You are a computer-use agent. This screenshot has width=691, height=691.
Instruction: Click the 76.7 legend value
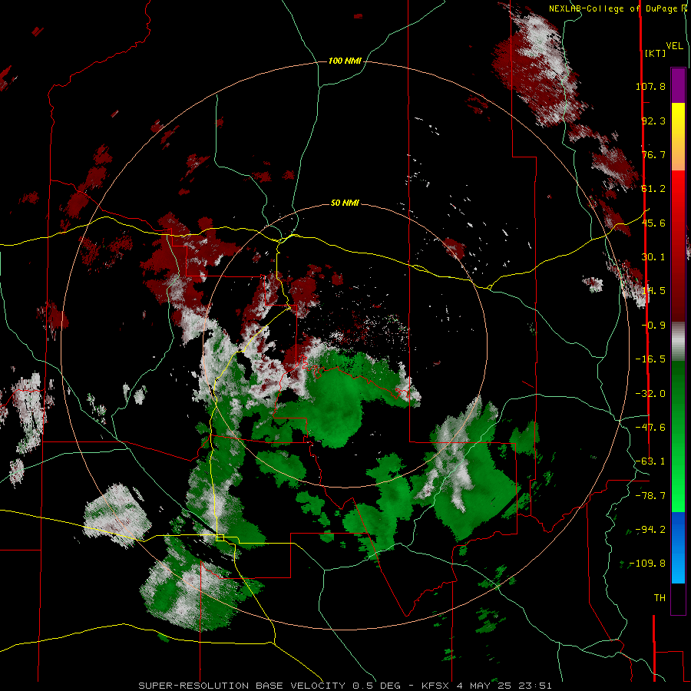tap(653, 154)
